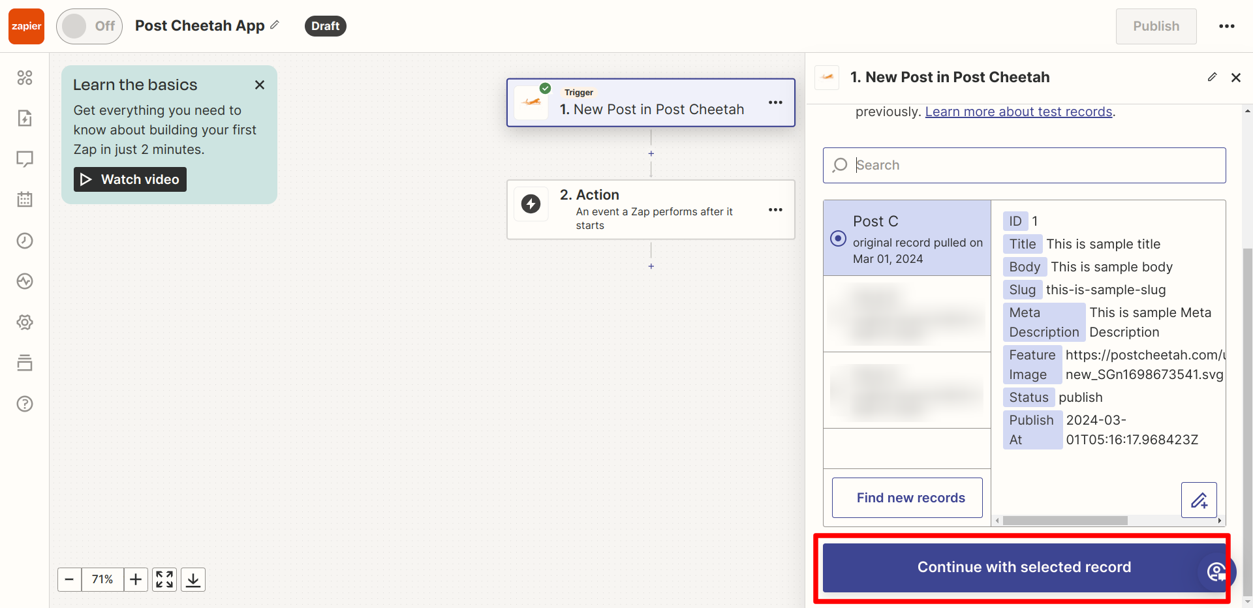This screenshot has width=1253, height=608.
Task: Click fit-to-view expand icon
Action: pos(164,579)
